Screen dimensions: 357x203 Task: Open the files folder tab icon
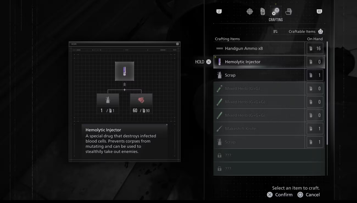[288, 12]
